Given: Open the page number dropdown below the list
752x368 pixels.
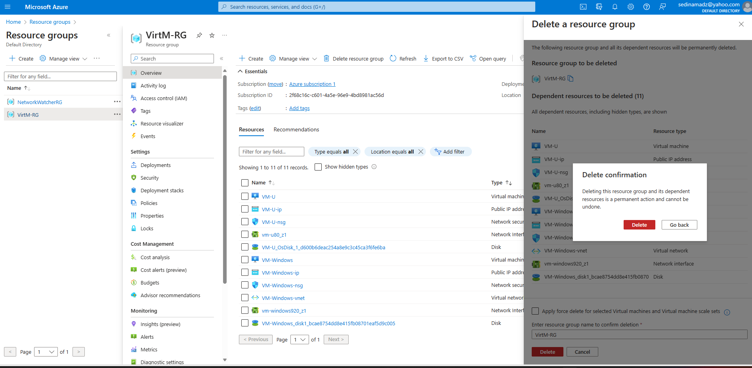Looking at the screenshot, I should click(300, 340).
